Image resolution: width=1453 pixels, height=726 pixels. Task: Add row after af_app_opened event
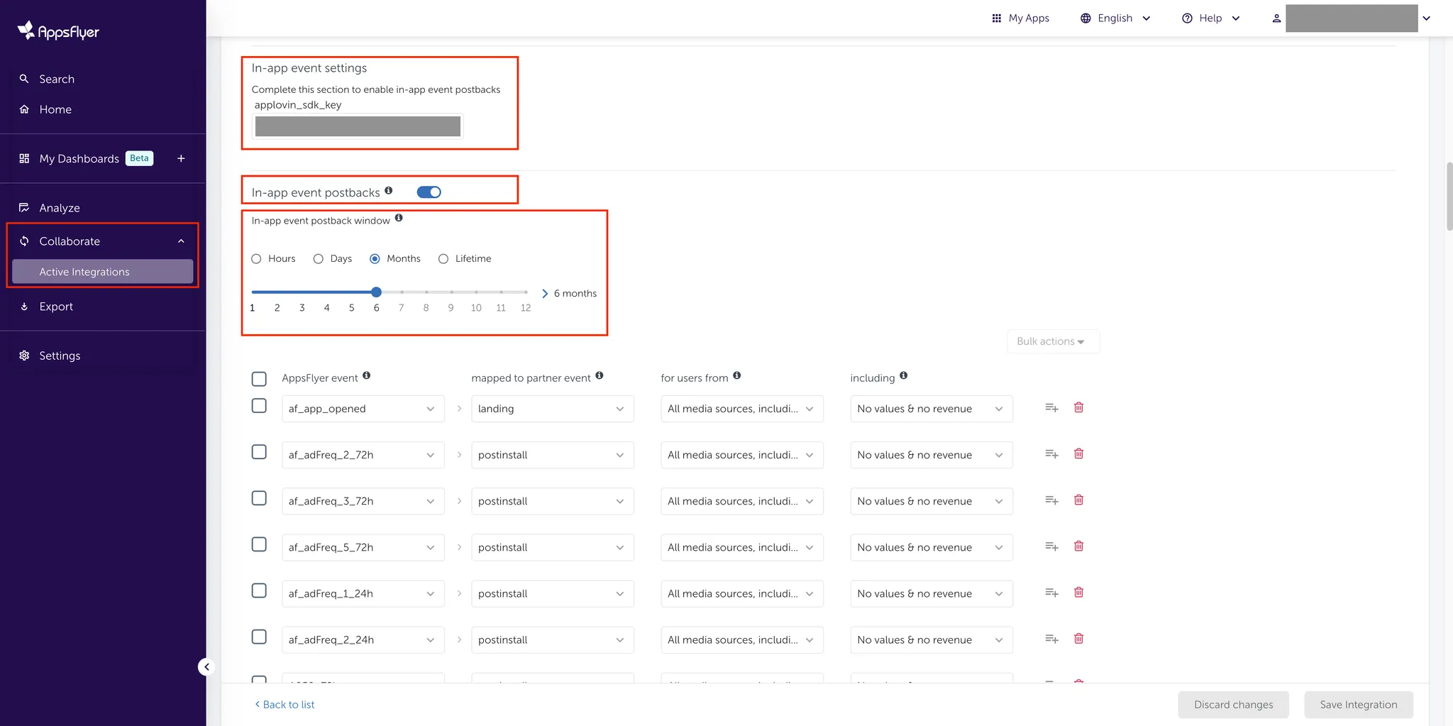click(x=1052, y=408)
